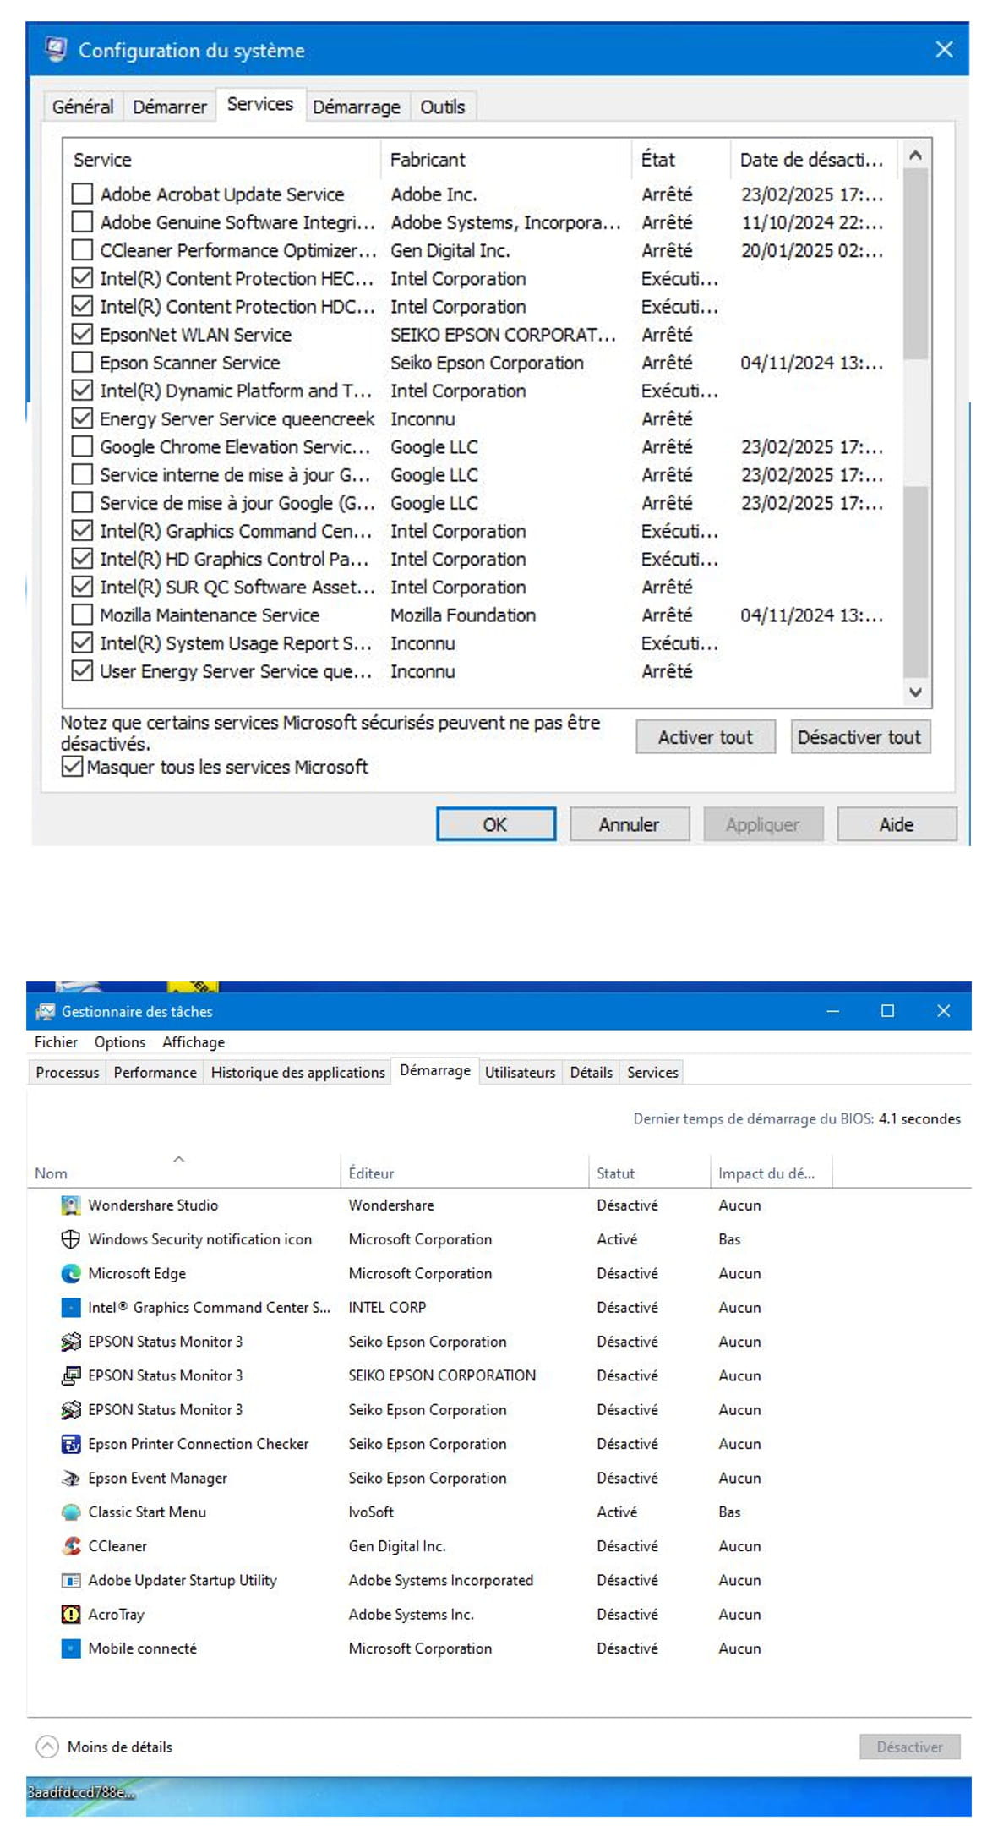987x1826 pixels.
Task: Uncheck Masquer tous les services Microsoft
Action: click(x=73, y=767)
